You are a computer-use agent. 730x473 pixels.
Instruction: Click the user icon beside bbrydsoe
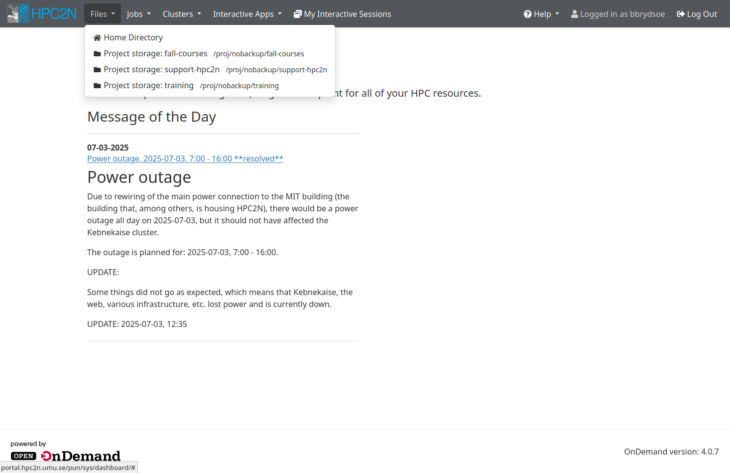[575, 14]
